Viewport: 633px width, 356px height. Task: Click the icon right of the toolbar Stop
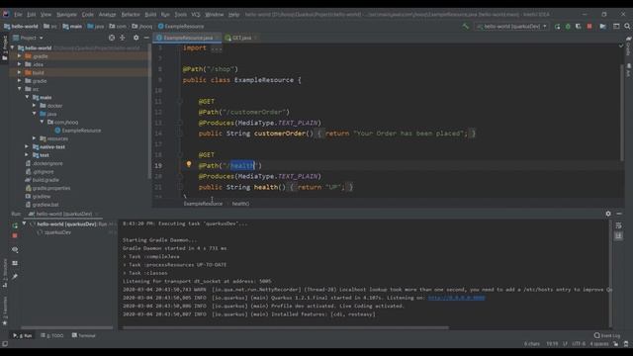[x=602, y=27]
